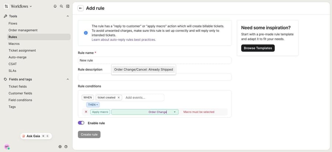
Task: Open the notifications bell icon
Action: (55, 6)
